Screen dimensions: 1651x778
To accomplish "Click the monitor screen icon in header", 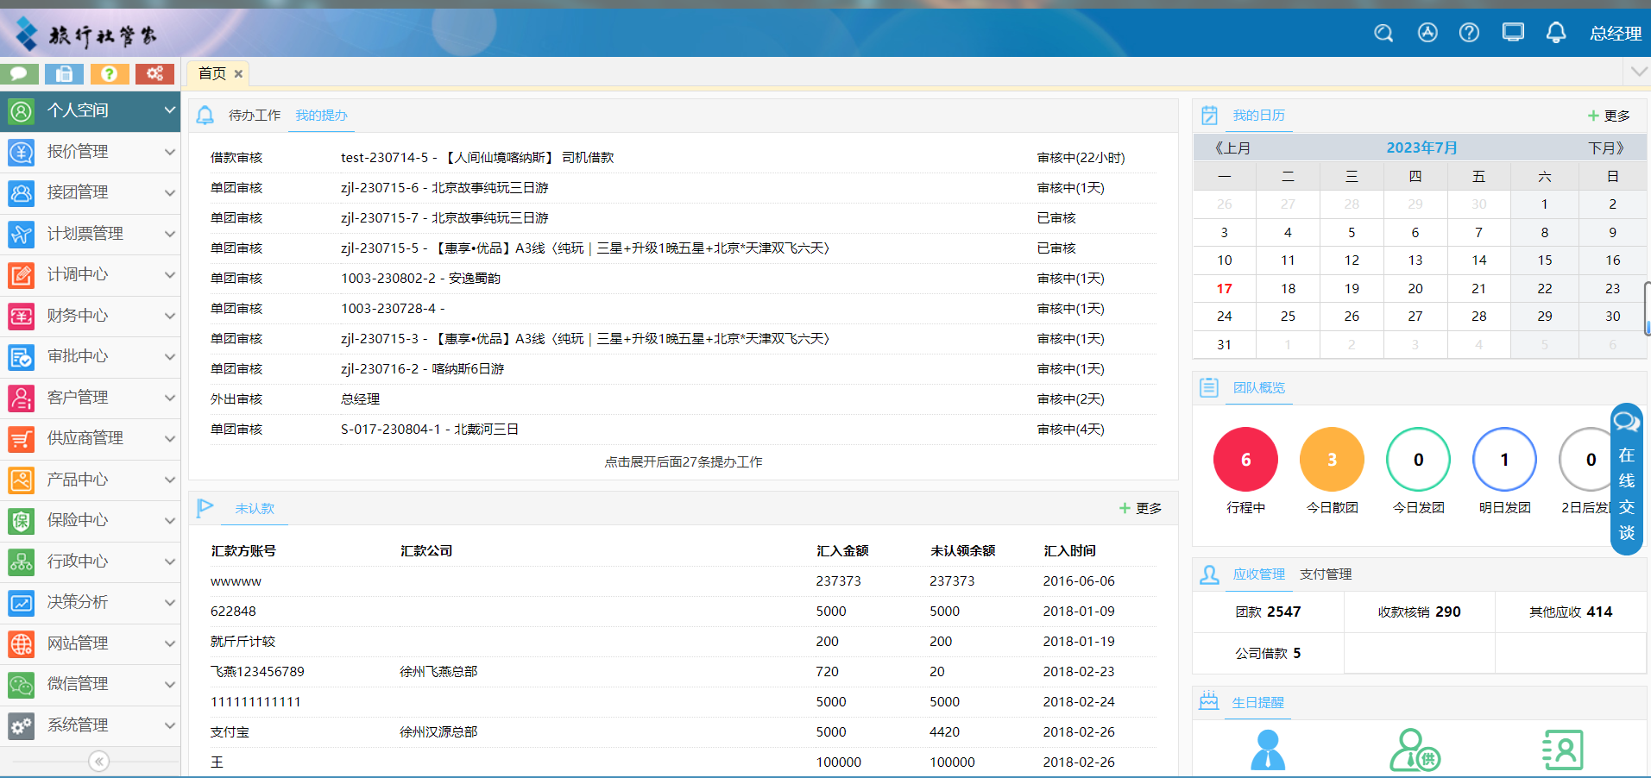I will click(1513, 33).
